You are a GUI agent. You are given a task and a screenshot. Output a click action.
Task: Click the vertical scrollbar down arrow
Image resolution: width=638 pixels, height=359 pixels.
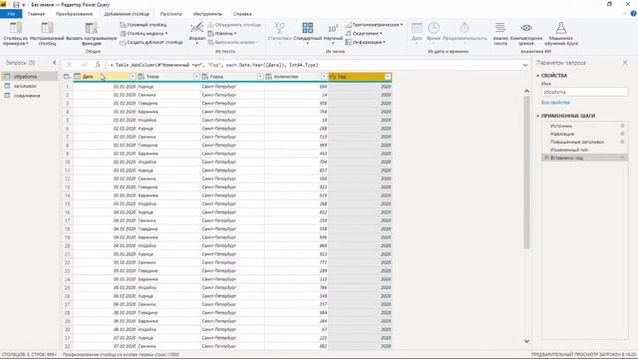[526, 341]
